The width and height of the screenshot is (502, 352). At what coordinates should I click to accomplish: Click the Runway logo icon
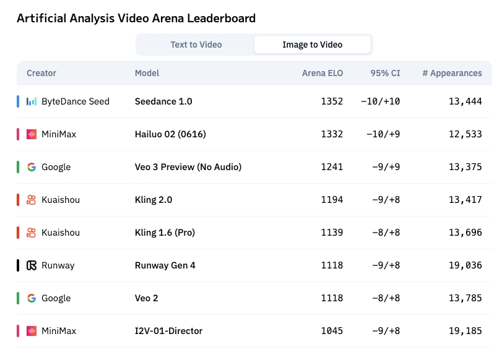pyautogui.click(x=32, y=265)
